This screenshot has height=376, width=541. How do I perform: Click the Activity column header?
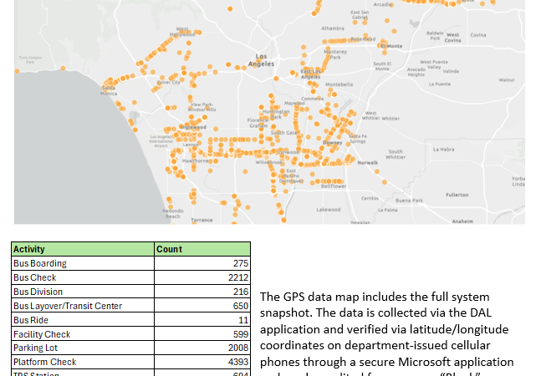29,249
